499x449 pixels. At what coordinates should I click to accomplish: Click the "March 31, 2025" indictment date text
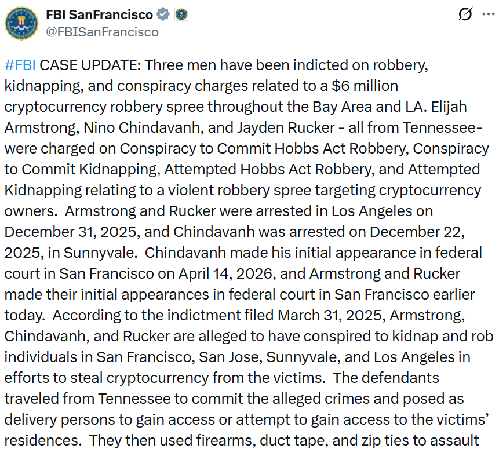coord(332,315)
